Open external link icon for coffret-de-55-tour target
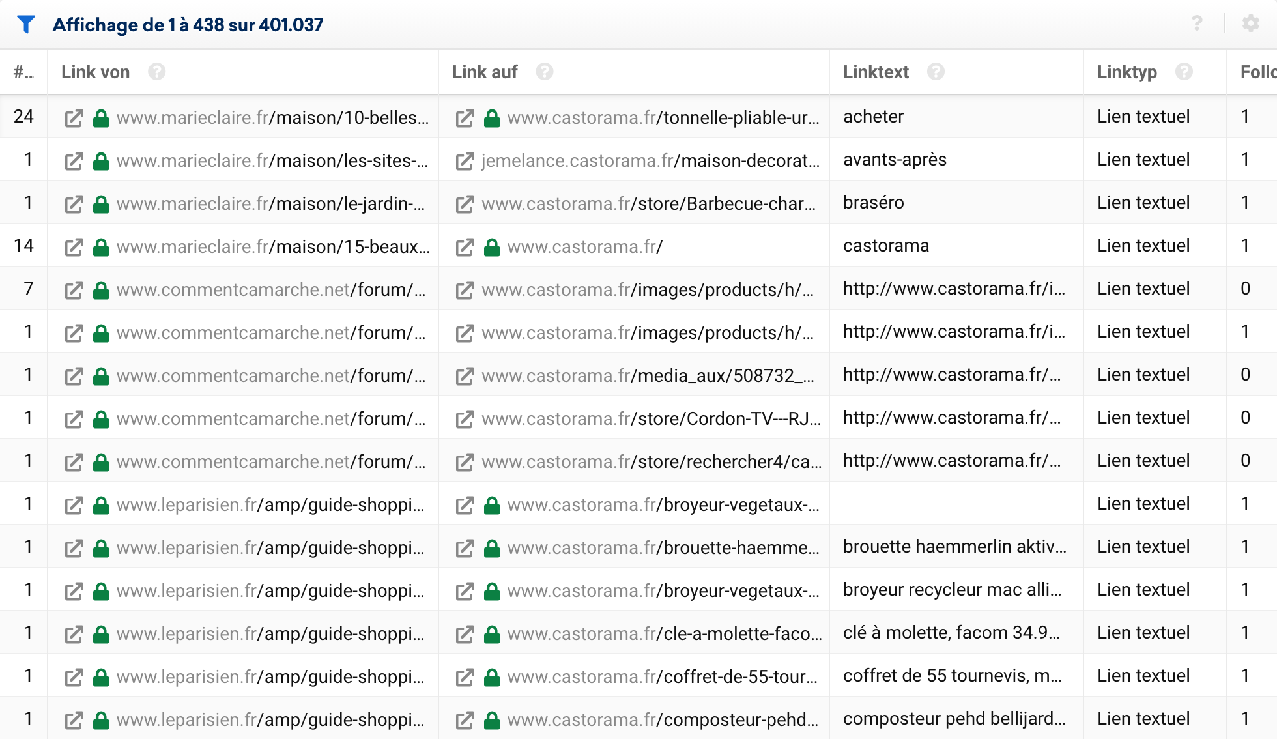 [465, 677]
